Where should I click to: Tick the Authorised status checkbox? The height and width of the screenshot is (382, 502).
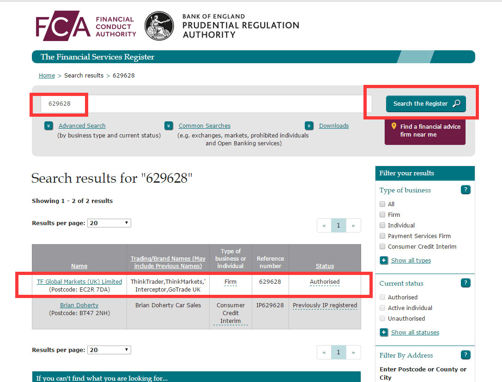coord(382,297)
